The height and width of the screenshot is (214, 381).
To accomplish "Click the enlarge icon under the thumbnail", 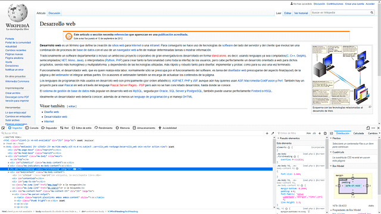I will tap(370, 107).
